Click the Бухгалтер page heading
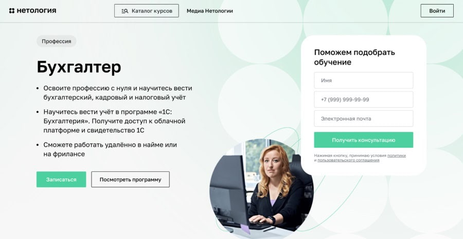 pyautogui.click(x=79, y=67)
